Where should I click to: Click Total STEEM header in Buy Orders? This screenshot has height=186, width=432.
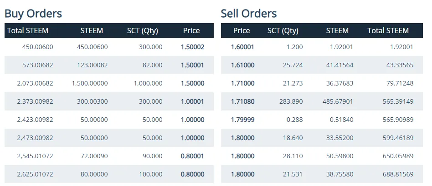coord(27,30)
